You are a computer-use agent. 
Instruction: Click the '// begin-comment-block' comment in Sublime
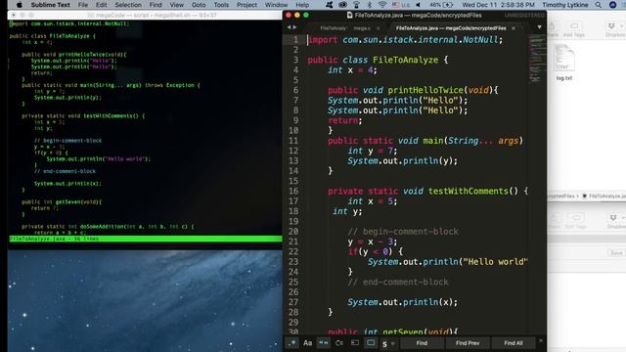coord(403,232)
